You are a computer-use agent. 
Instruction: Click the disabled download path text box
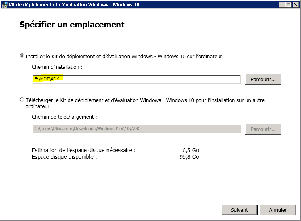(136, 129)
